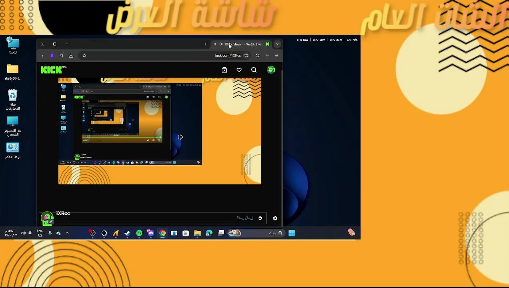Open the Kick browse icon
Screen dimensions: 509x288
pos(224,70)
